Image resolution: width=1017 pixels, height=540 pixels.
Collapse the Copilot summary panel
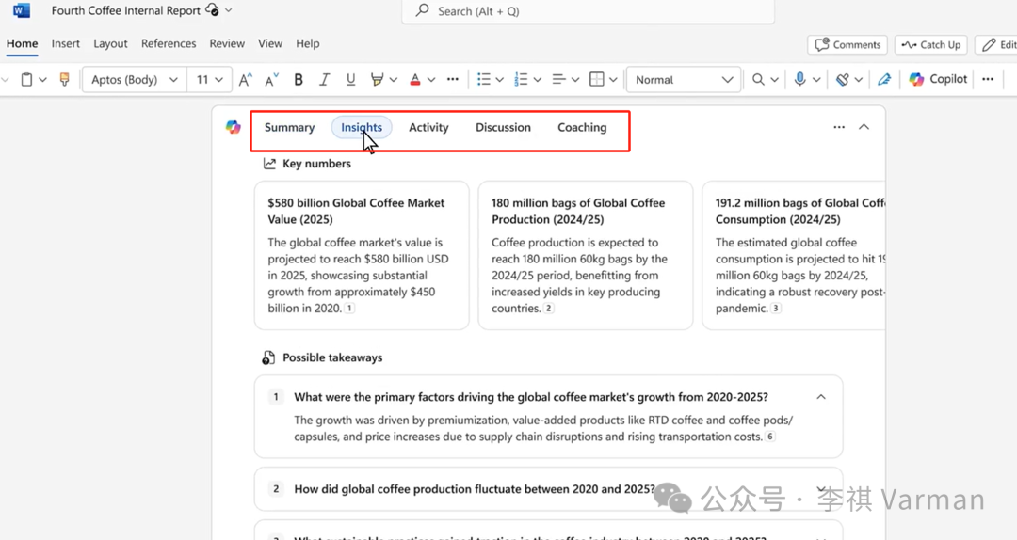pyautogui.click(x=864, y=127)
